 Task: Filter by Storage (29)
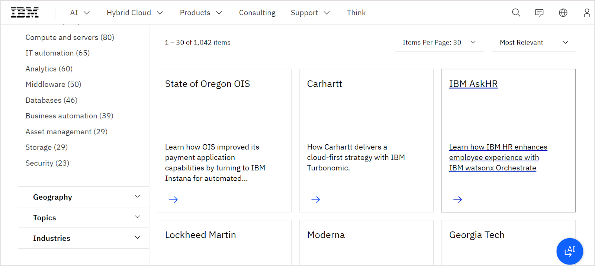[x=46, y=147]
